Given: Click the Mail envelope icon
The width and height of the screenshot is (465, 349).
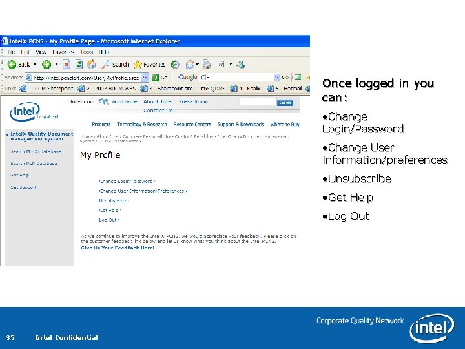Looking at the screenshot, I should coord(190,65).
